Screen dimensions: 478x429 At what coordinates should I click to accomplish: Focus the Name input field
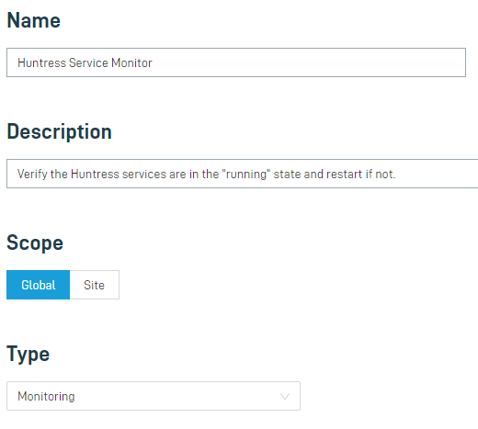[236, 62]
